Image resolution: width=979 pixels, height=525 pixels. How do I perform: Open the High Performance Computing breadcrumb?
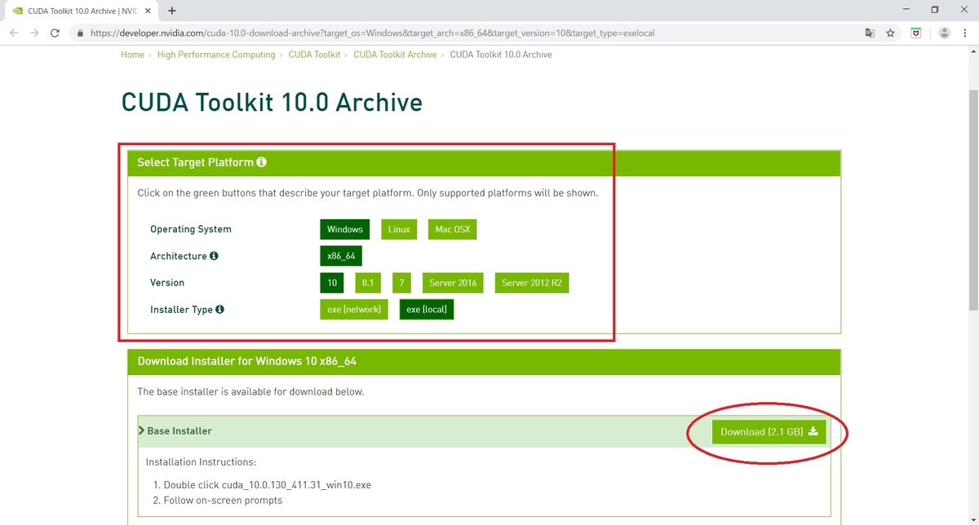[x=216, y=55]
